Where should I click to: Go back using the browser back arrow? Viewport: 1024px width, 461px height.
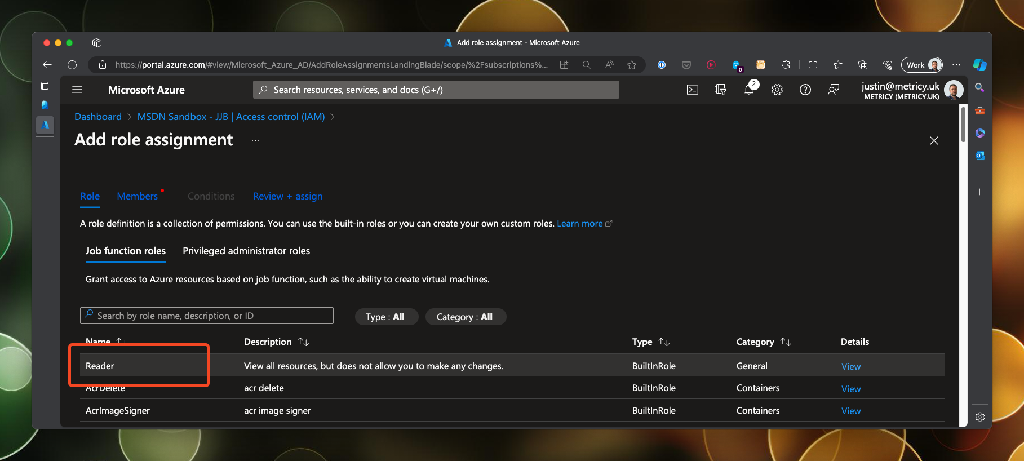click(x=47, y=65)
